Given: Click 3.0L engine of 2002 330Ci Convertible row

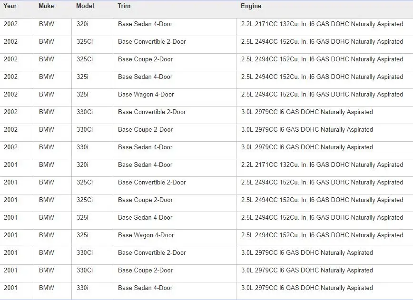Looking at the screenshot, I should tap(307, 112).
